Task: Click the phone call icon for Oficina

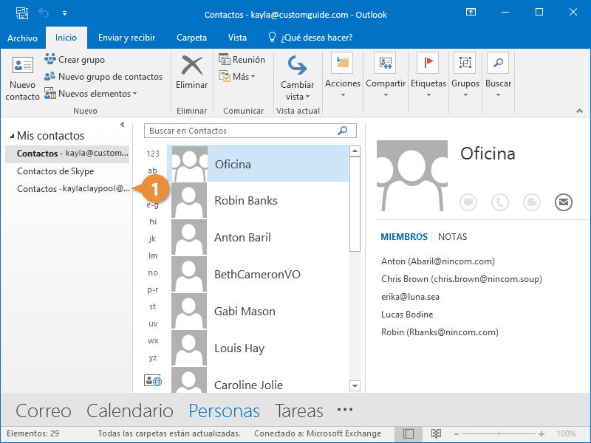Action: click(x=500, y=202)
